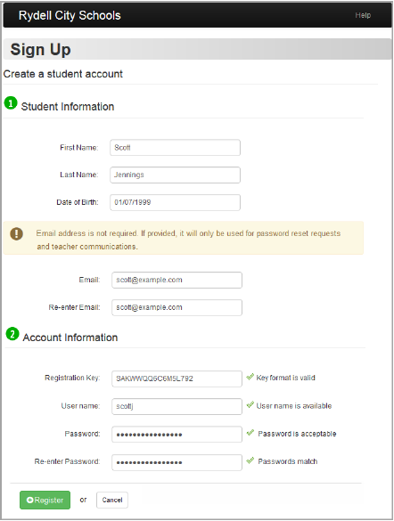The width and height of the screenshot is (394, 521).
Task: Click the green step 2 circle icon
Action: (x=12, y=334)
